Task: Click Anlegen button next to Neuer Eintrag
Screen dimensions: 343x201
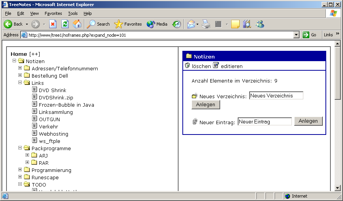Action: [308, 121]
